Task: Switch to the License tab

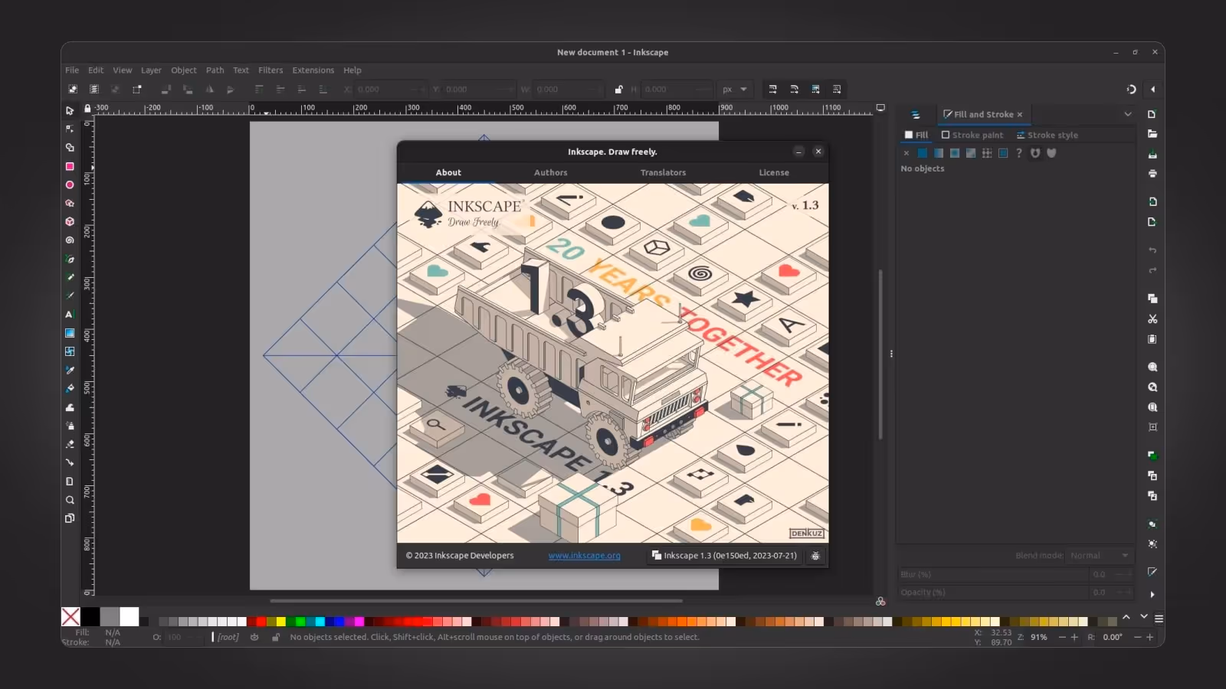Action: [x=774, y=173]
